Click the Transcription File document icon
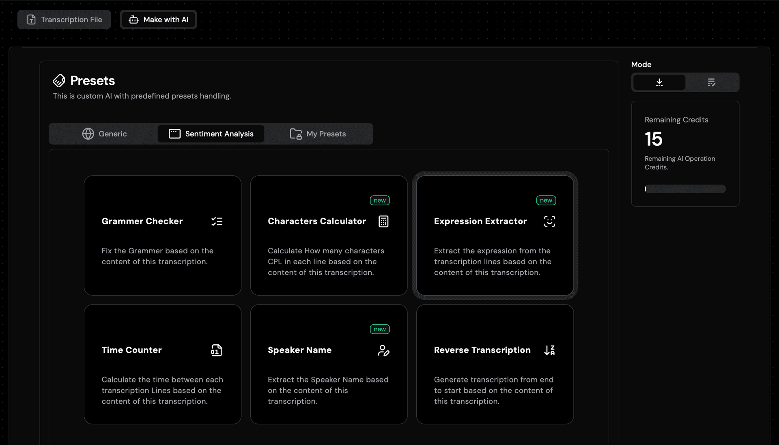 (x=31, y=19)
